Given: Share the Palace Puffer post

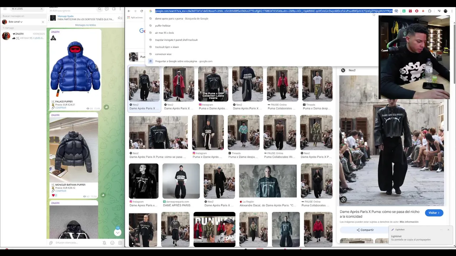Looking at the screenshot, I should click(106, 107).
